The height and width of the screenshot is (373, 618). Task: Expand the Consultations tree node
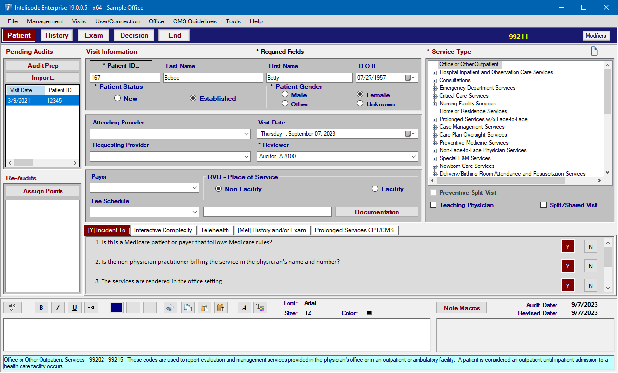[434, 80]
